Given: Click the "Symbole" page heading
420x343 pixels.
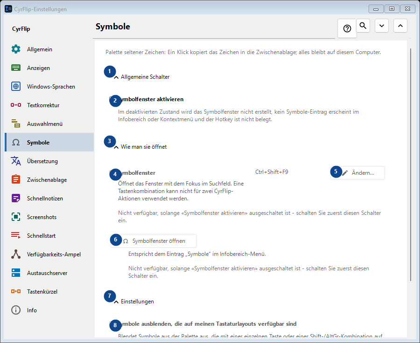Looking at the screenshot, I should tap(113, 27).
